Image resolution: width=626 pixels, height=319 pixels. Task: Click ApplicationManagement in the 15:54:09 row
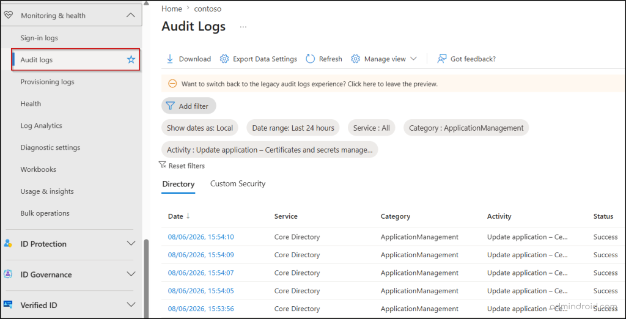pyautogui.click(x=419, y=255)
